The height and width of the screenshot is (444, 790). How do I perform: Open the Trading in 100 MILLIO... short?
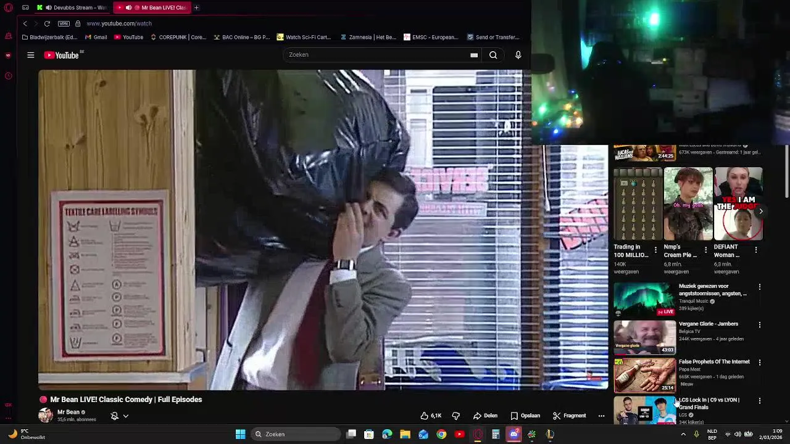[638, 203]
